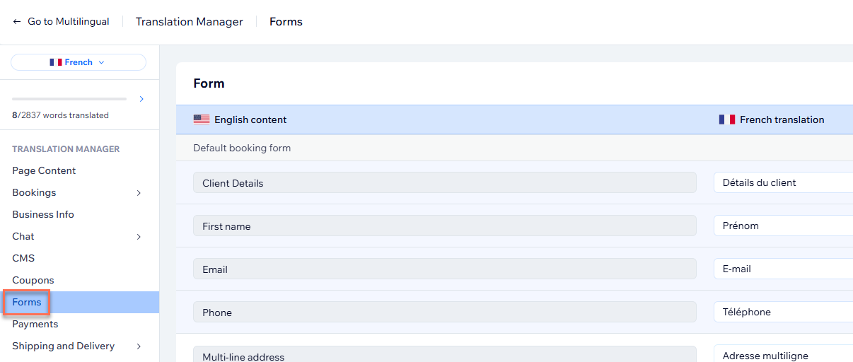
Task: Click the Client Details English field
Action: pos(445,182)
